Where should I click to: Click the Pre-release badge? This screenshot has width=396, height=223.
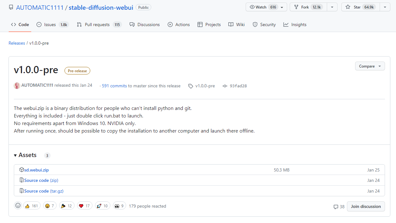pyautogui.click(x=77, y=71)
